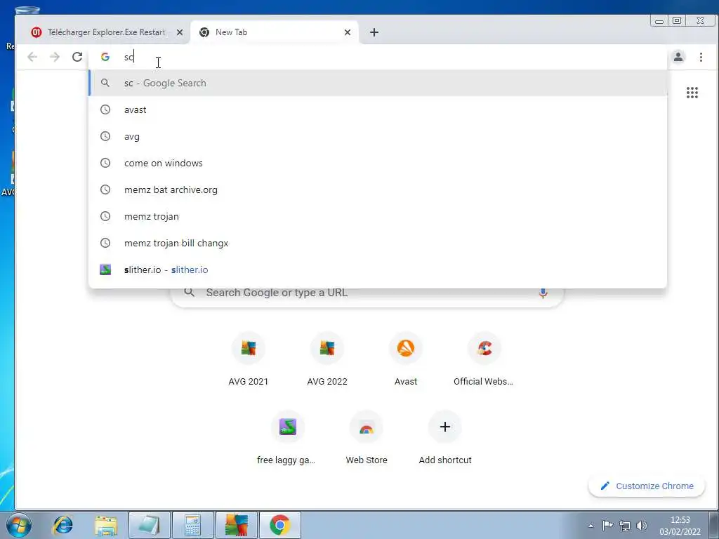The height and width of the screenshot is (539, 719).
Task: Launch Internet Explorer from taskbar
Action: (x=62, y=525)
